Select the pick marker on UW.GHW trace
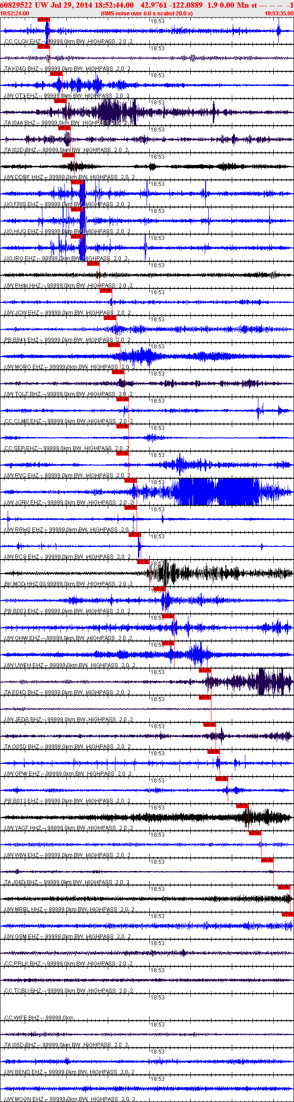This screenshot has width=294, height=1102. [x=168, y=616]
